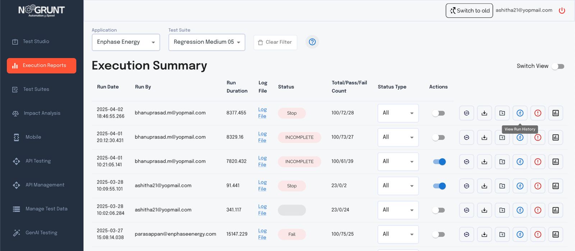This screenshot has height=251, width=575.
Task: Click the Switch to old button
Action: click(469, 11)
